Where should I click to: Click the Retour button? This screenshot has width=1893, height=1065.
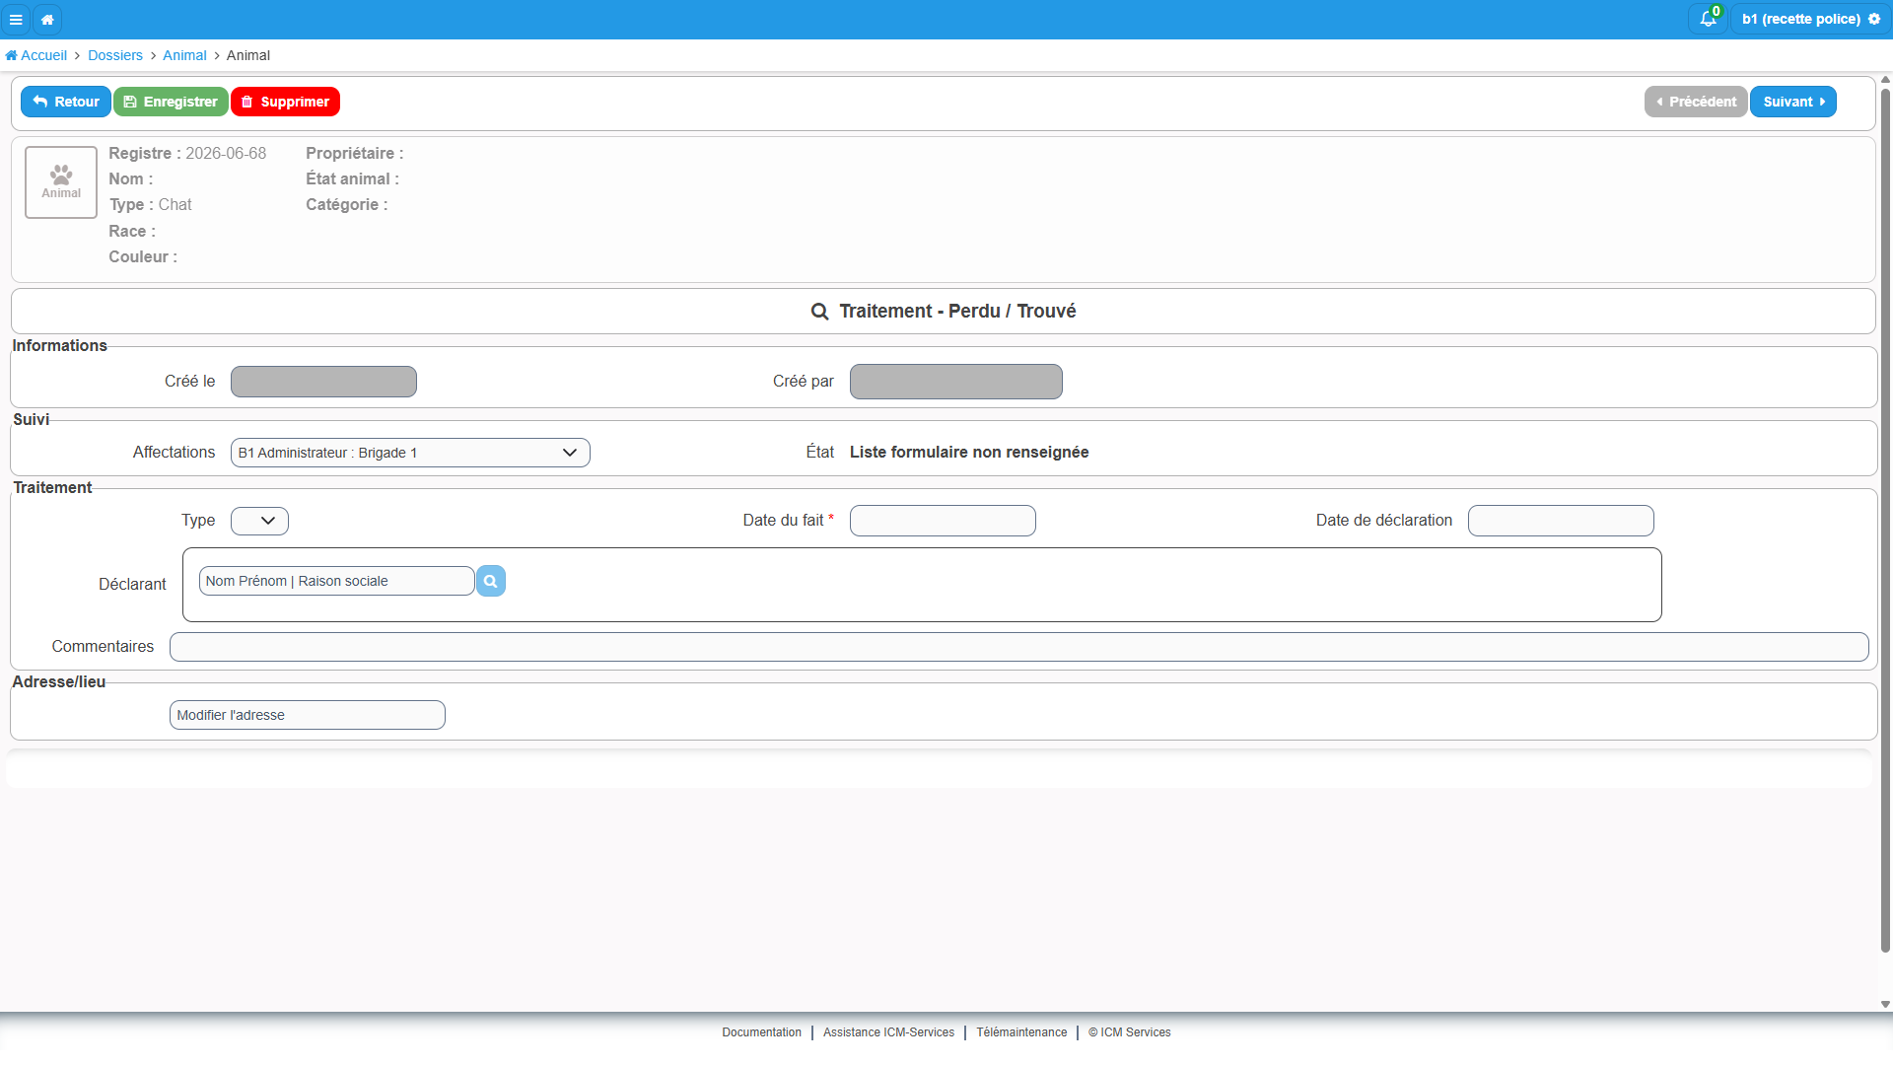coord(66,102)
